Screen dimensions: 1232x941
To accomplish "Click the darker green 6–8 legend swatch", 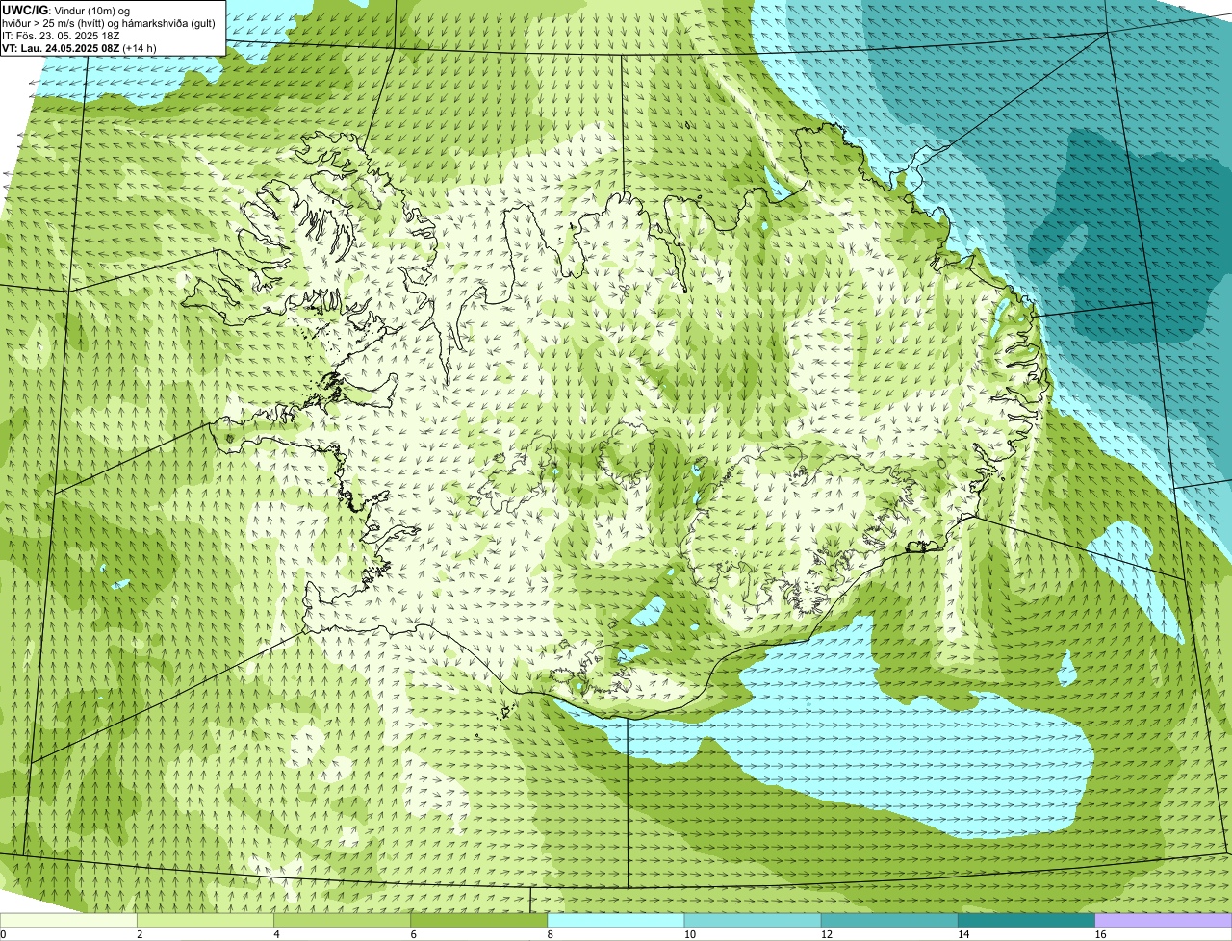I will point(479,921).
